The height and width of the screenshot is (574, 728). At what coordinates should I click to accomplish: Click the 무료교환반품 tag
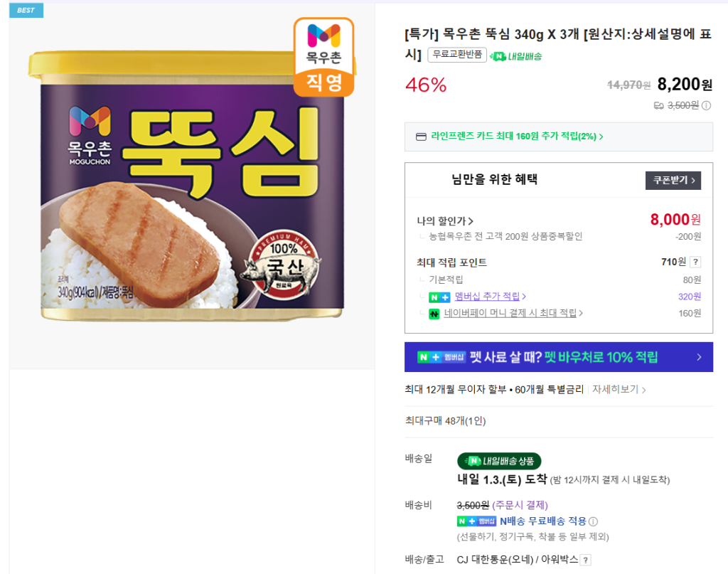point(456,55)
